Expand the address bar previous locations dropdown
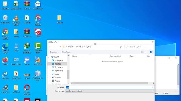The width and height of the screenshot is (181, 101). 116,47
